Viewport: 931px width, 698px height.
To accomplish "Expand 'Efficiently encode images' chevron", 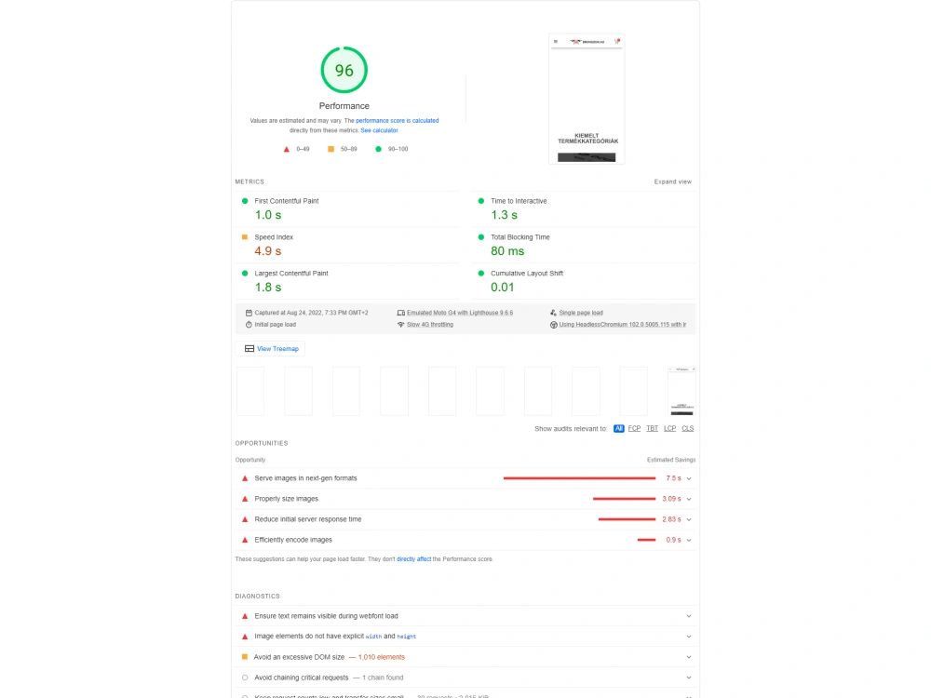I will point(689,540).
